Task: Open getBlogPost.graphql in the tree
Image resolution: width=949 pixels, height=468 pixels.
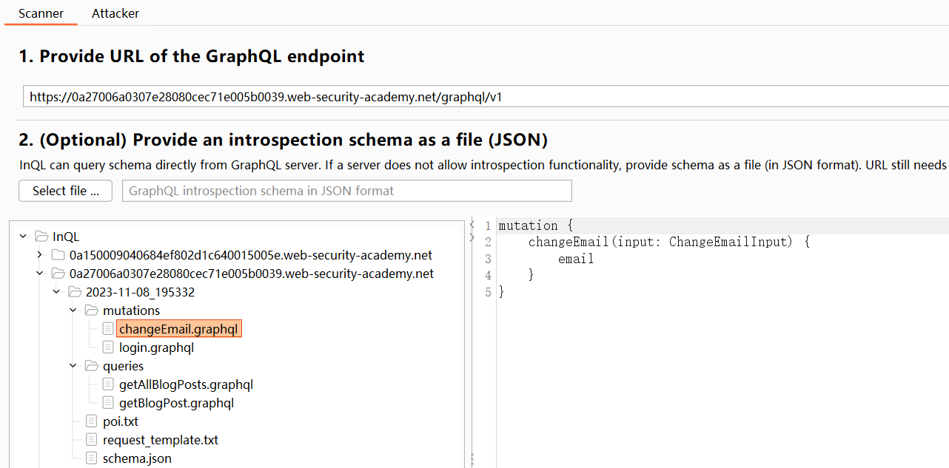Action: (x=176, y=403)
